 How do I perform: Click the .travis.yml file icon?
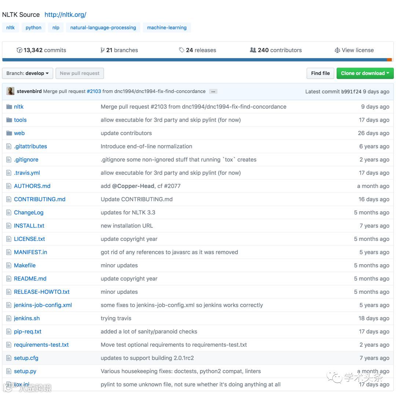[x=9, y=173]
